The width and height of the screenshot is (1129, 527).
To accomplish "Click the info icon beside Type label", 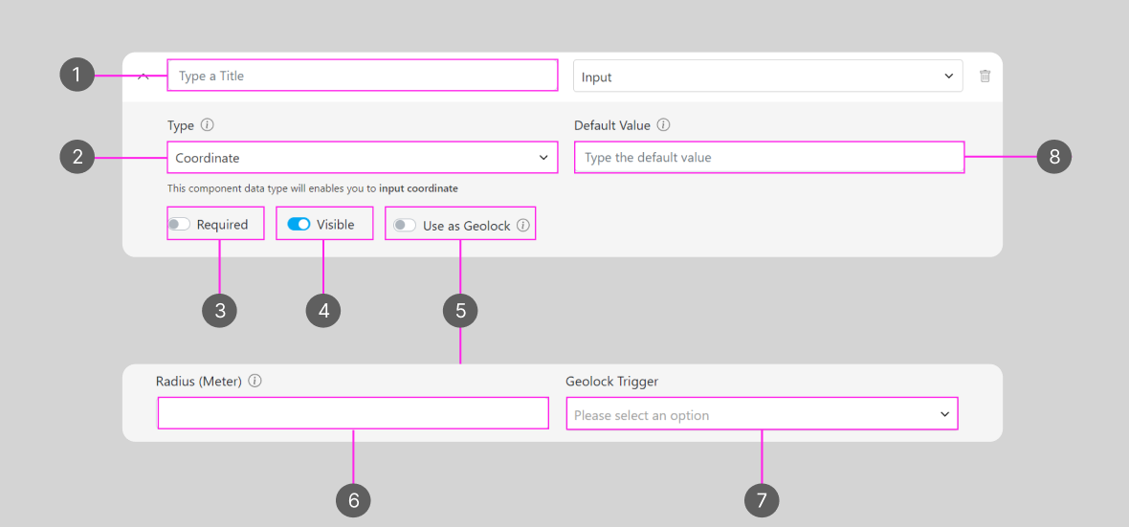I will point(208,125).
